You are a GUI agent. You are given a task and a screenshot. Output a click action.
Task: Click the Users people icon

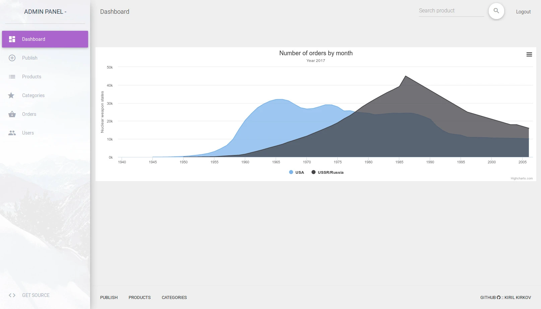(x=12, y=133)
